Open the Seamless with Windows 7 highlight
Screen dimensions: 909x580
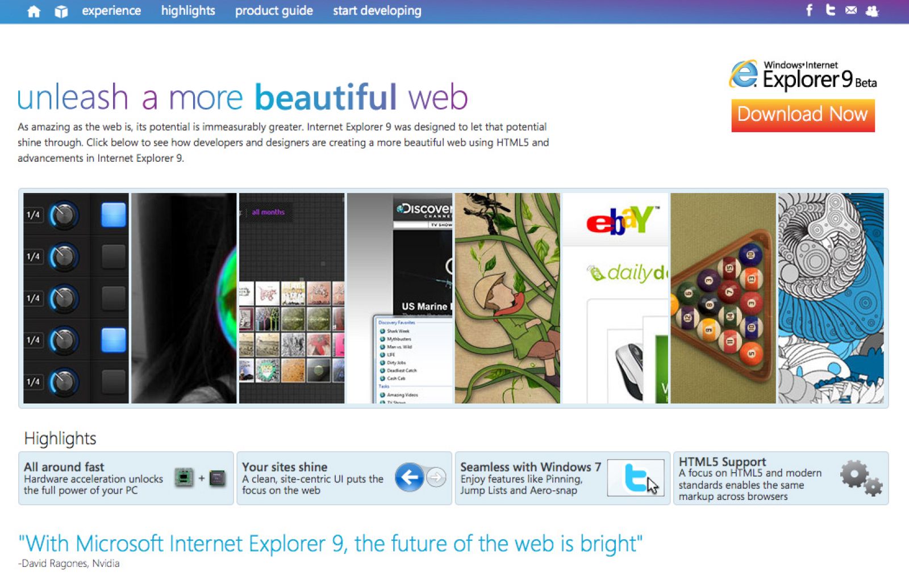point(562,478)
